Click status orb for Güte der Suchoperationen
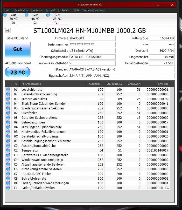Viewport: 182px width, 210px height. 8,117
